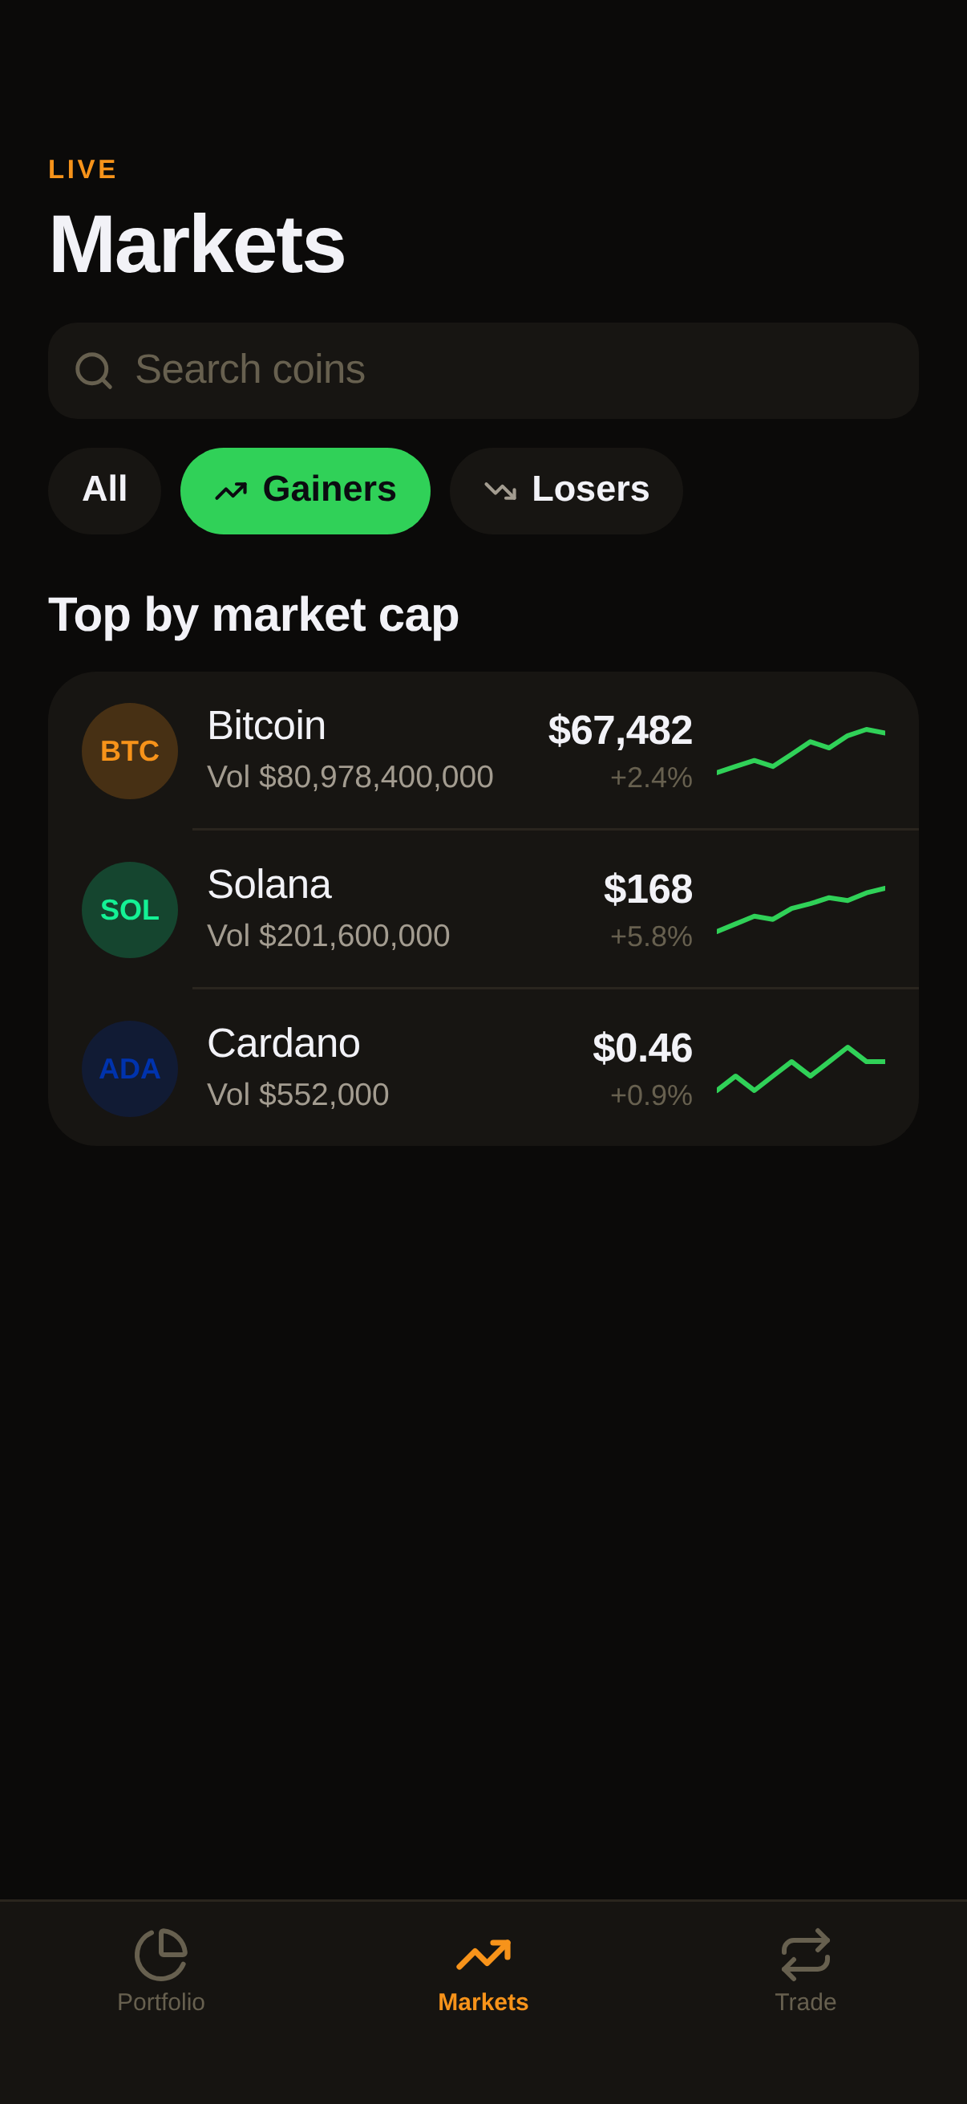Open the Solana coin name

[269, 884]
